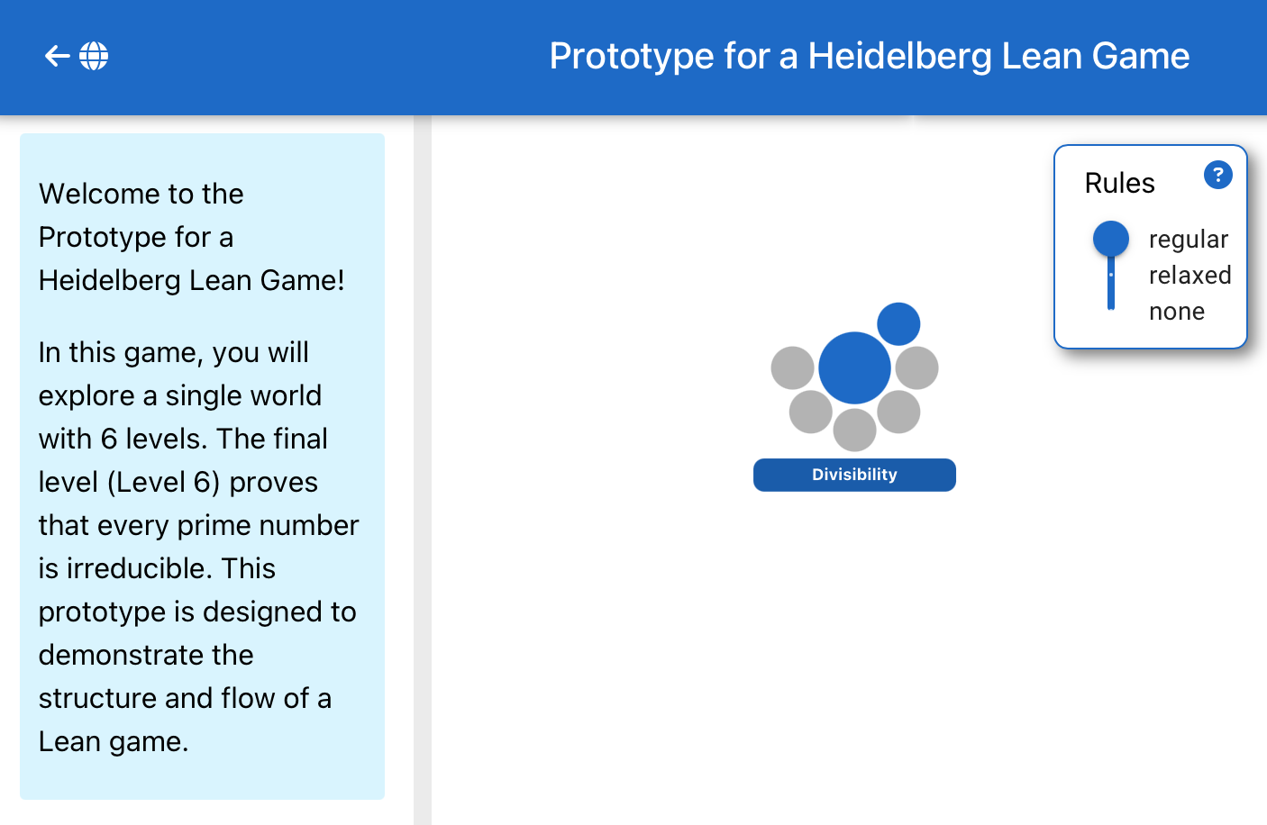Switch rules to relaxed
Viewport: 1267px width, 825px height.
pyautogui.click(x=1190, y=276)
